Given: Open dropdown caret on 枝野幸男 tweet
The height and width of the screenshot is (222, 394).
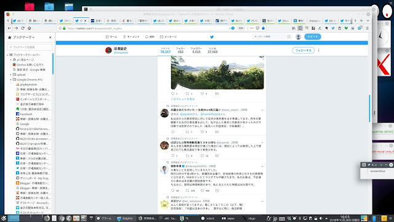Looking at the screenshot, I should point(262,166).
